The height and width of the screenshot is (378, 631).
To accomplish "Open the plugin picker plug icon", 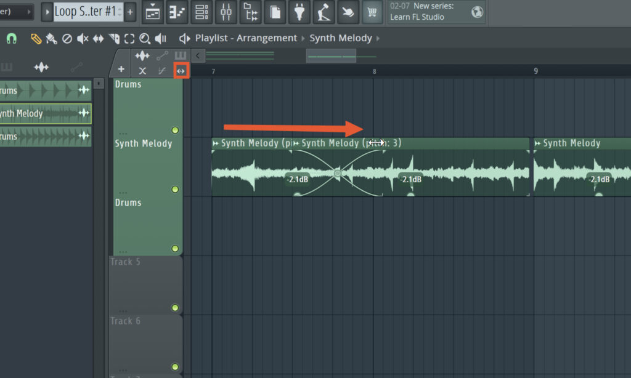I will click(299, 12).
